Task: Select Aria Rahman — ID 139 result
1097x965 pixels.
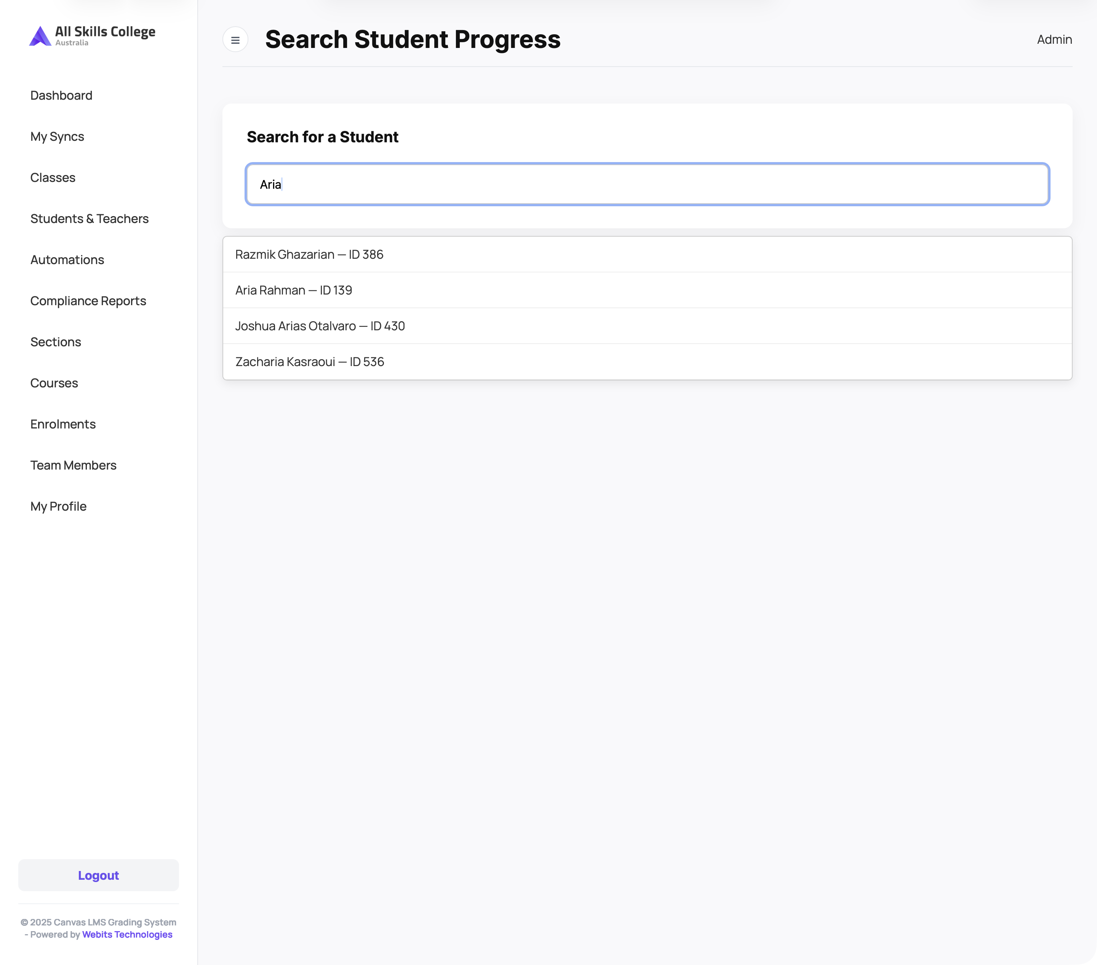Action: click(x=647, y=290)
